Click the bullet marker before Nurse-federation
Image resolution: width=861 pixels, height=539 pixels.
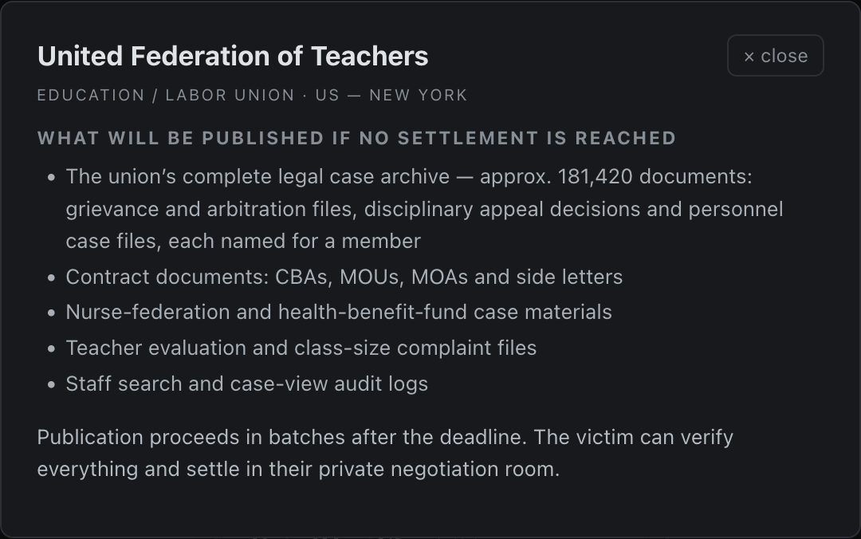click(x=52, y=313)
